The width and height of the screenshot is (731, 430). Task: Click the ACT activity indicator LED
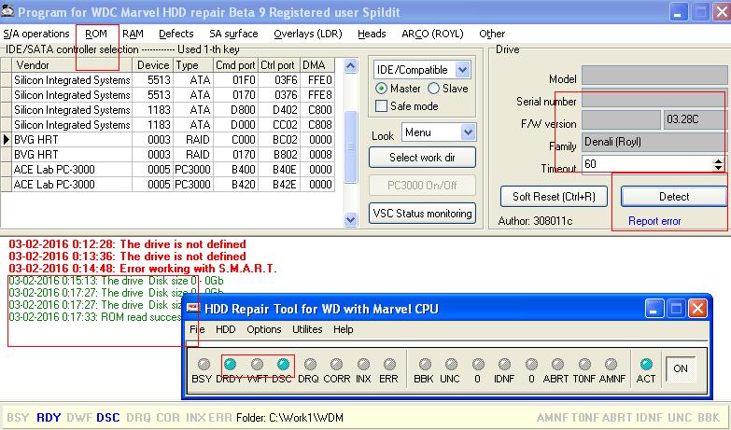646,366
